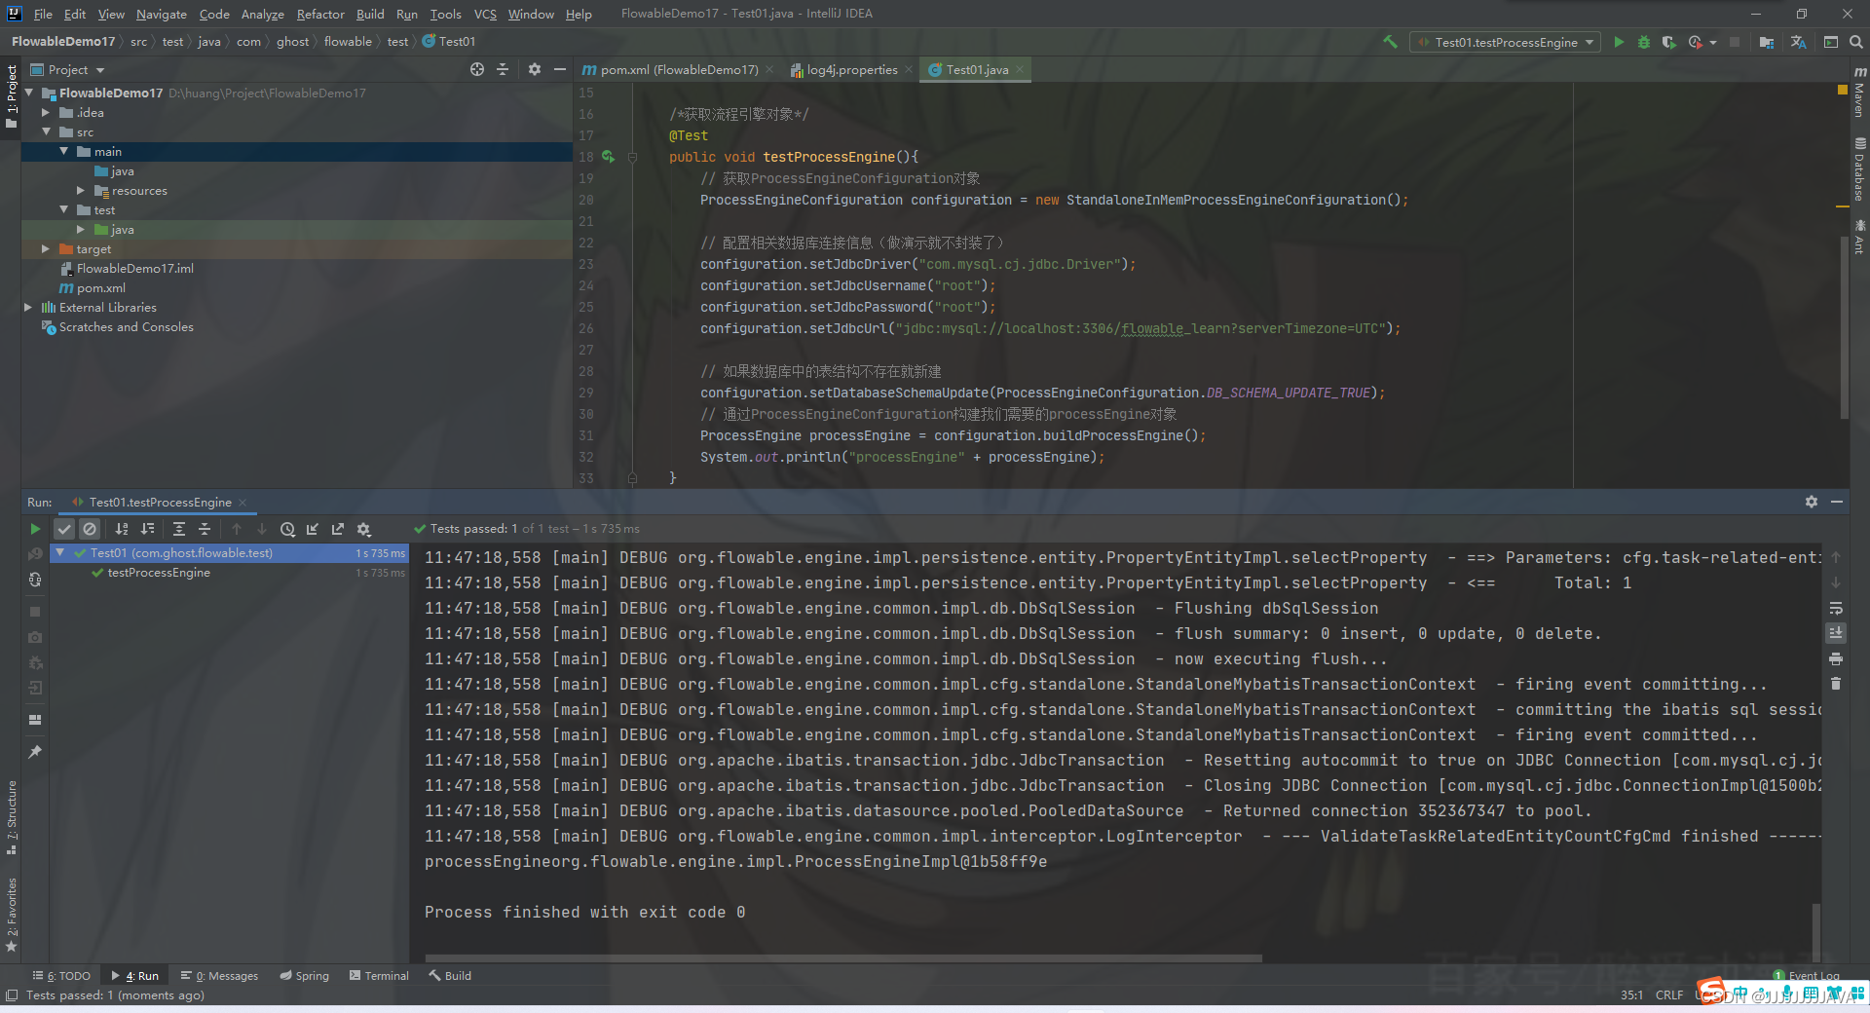Image resolution: width=1870 pixels, height=1013 pixels.
Task: Switch to pom.xml (FlowableDemo17) editor tab
Action: (x=678, y=69)
